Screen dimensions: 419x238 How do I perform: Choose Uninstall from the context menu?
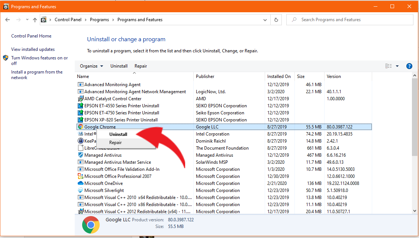click(x=118, y=134)
